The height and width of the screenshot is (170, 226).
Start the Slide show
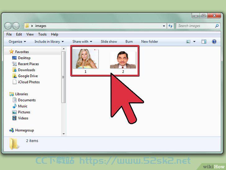coord(109,42)
